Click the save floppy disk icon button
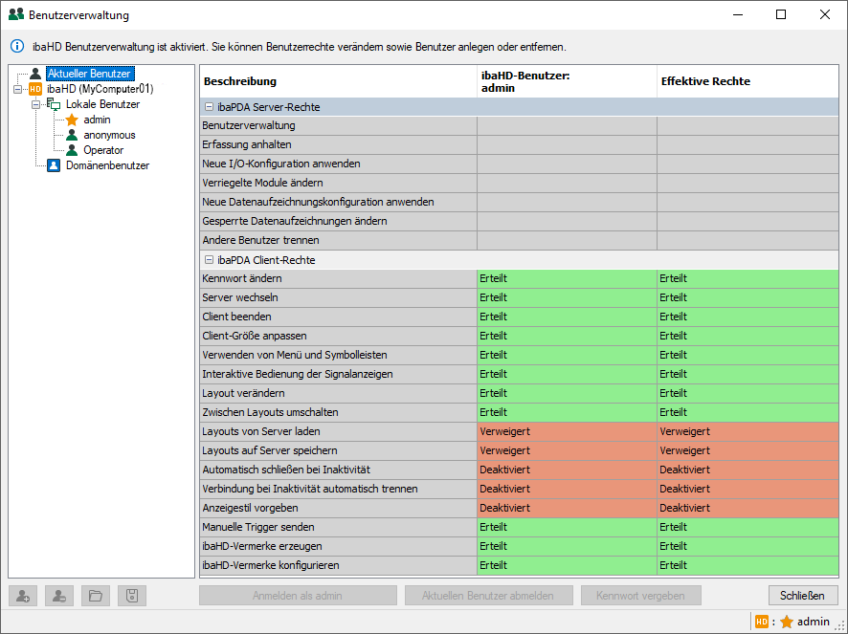The image size is (848, 634). click(x=132, y=596)
